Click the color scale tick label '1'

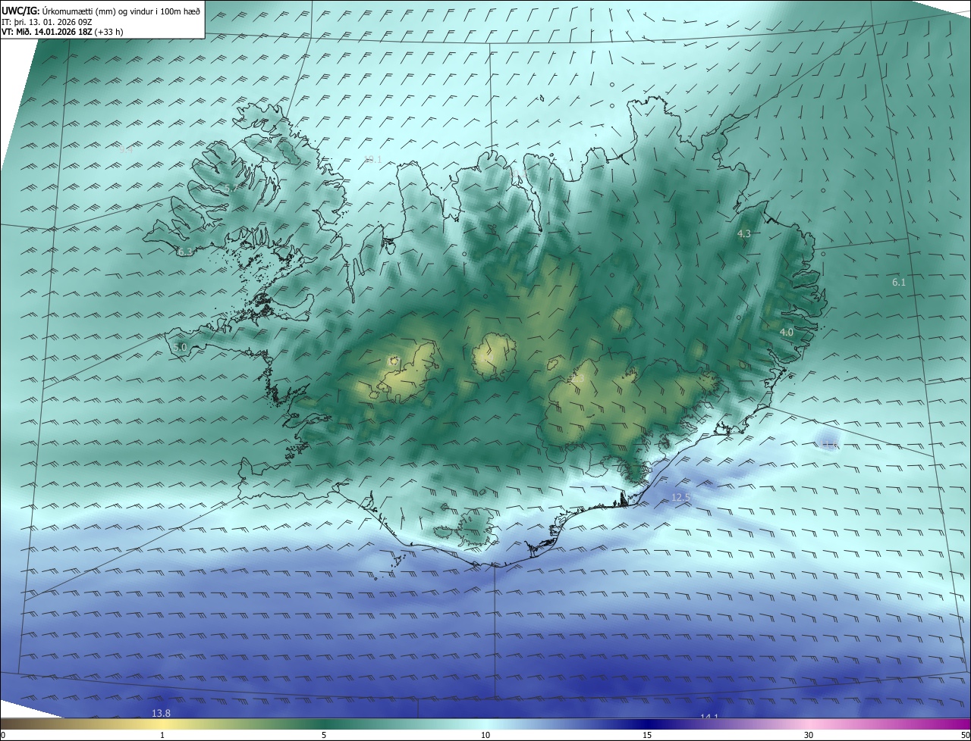[162, 735]
